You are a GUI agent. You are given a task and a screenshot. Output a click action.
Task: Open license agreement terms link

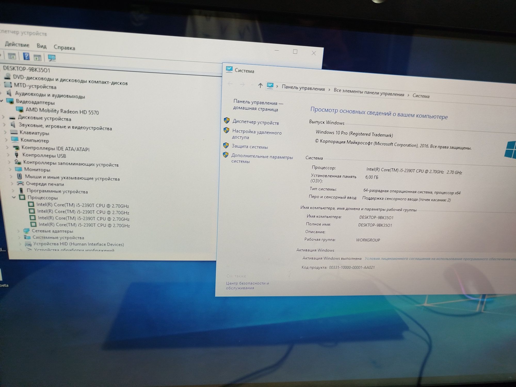click(440, 259)
